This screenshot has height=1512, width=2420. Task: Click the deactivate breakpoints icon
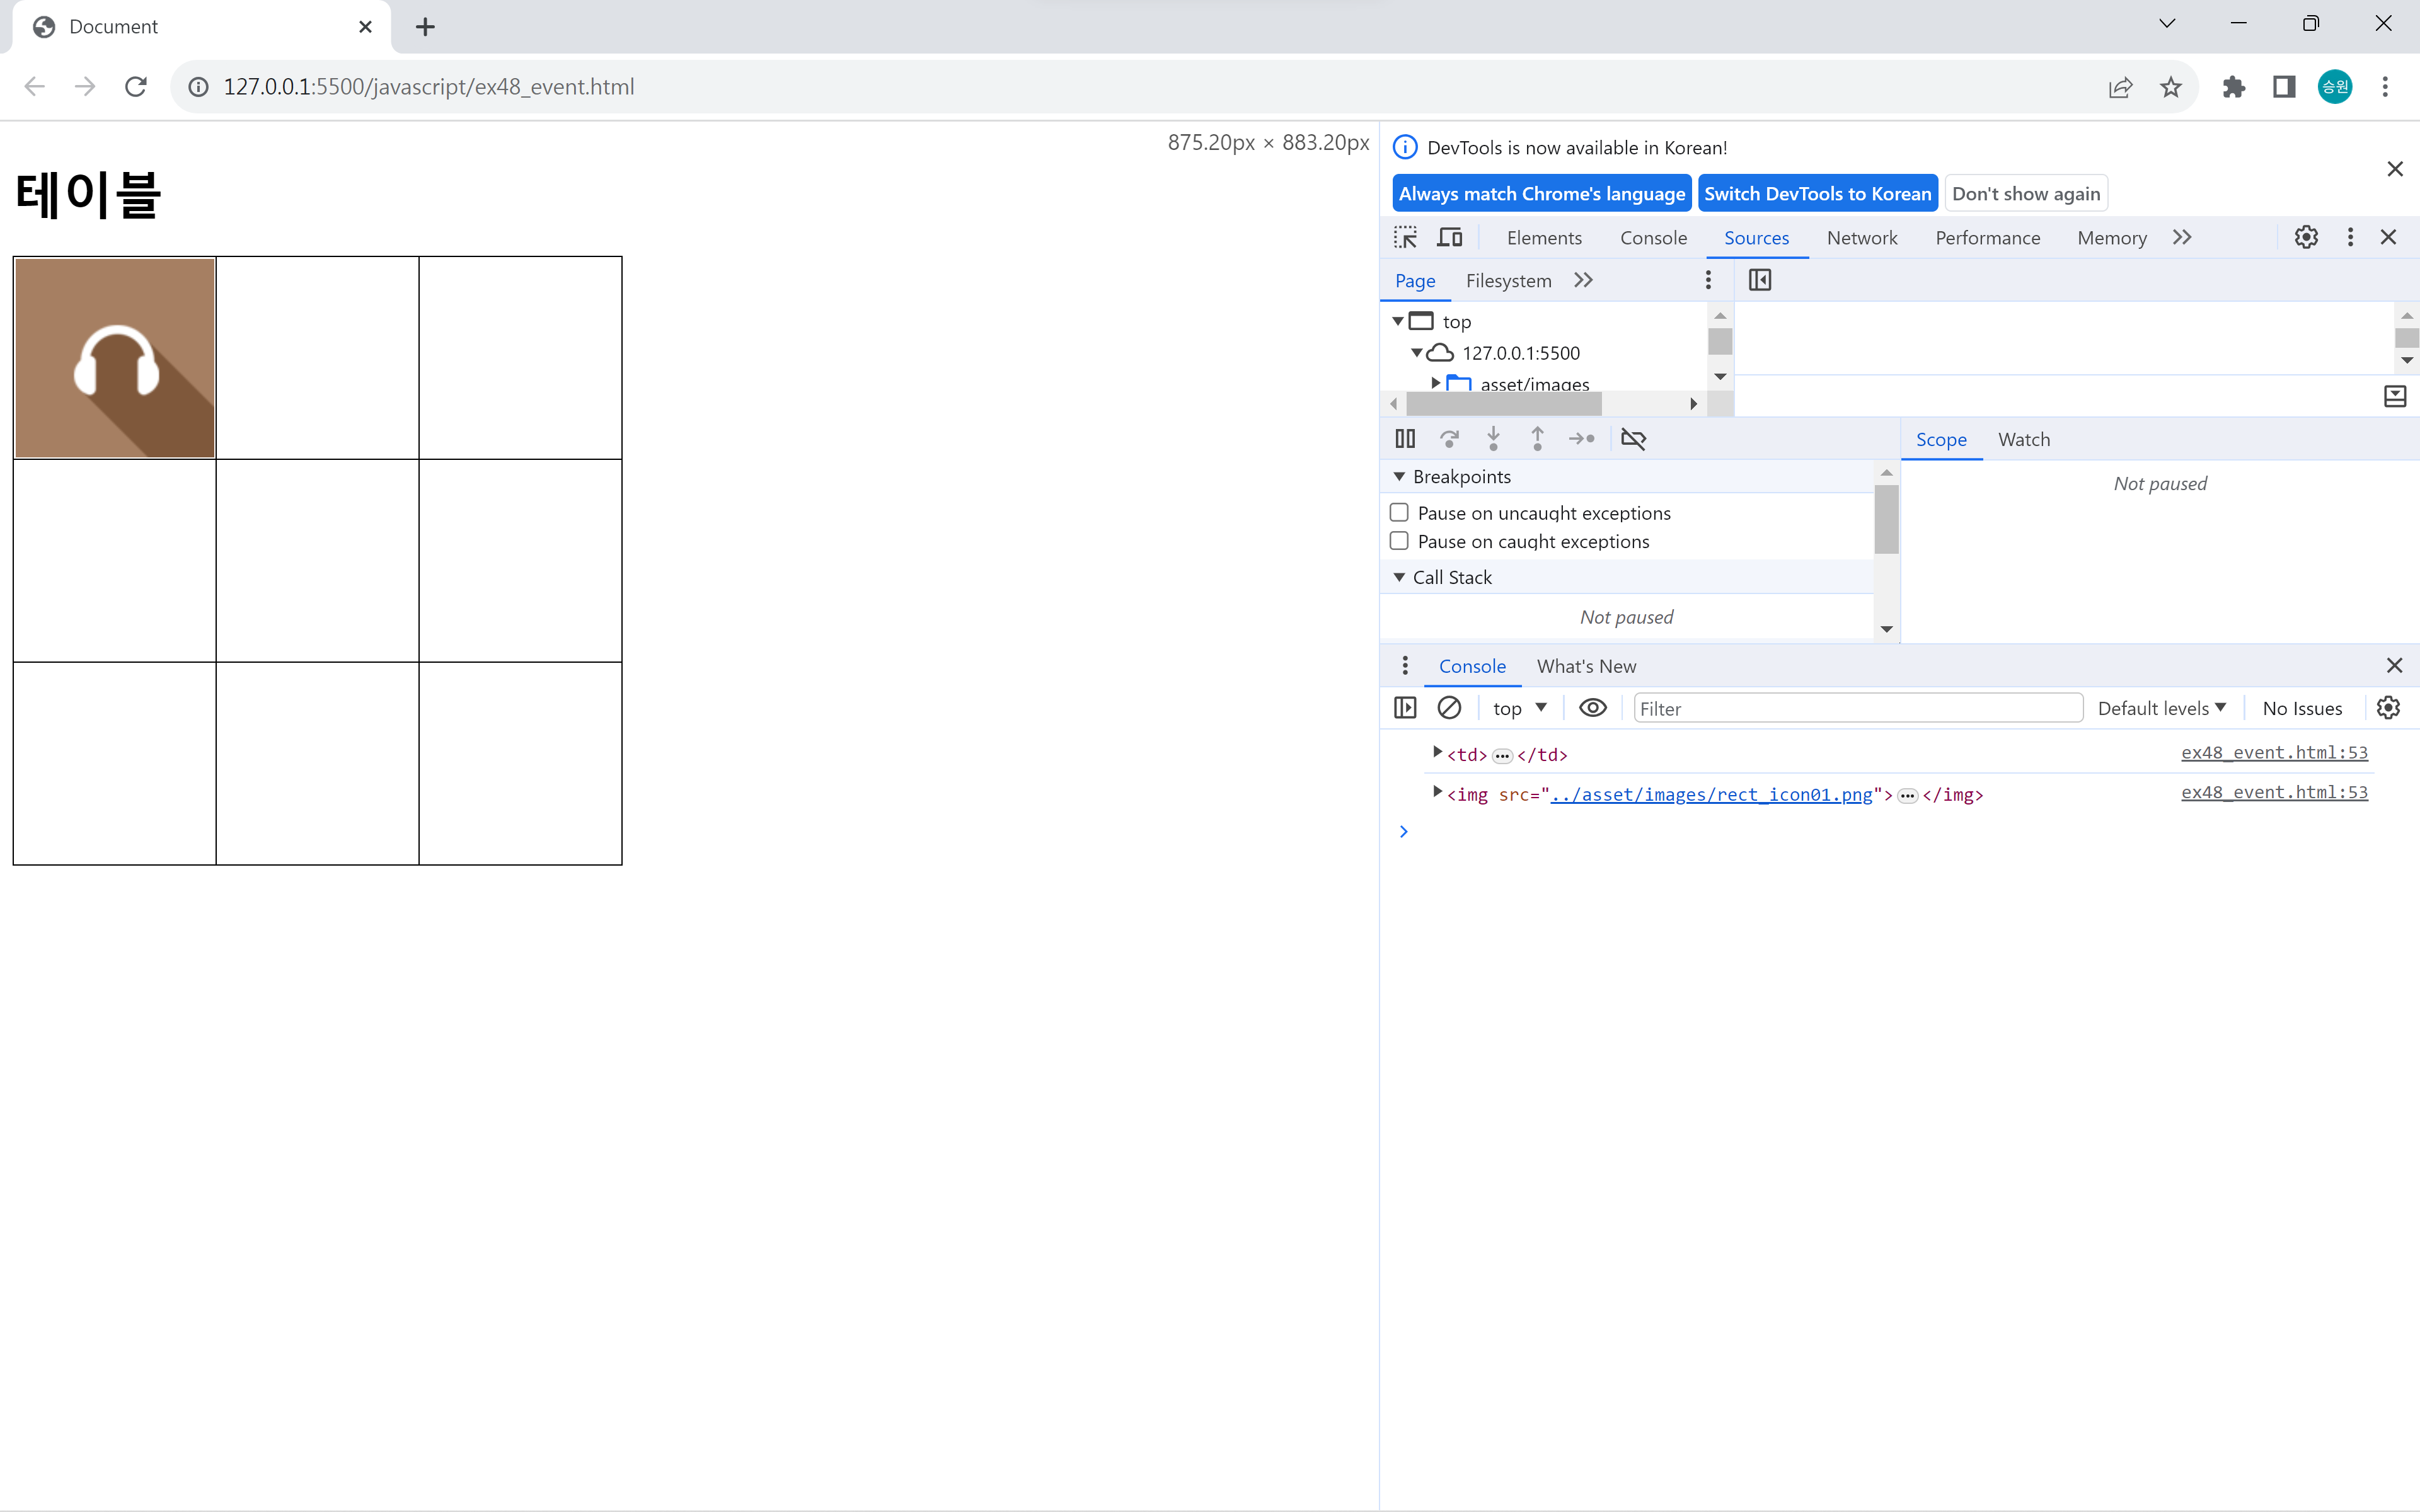[1633, 438]
